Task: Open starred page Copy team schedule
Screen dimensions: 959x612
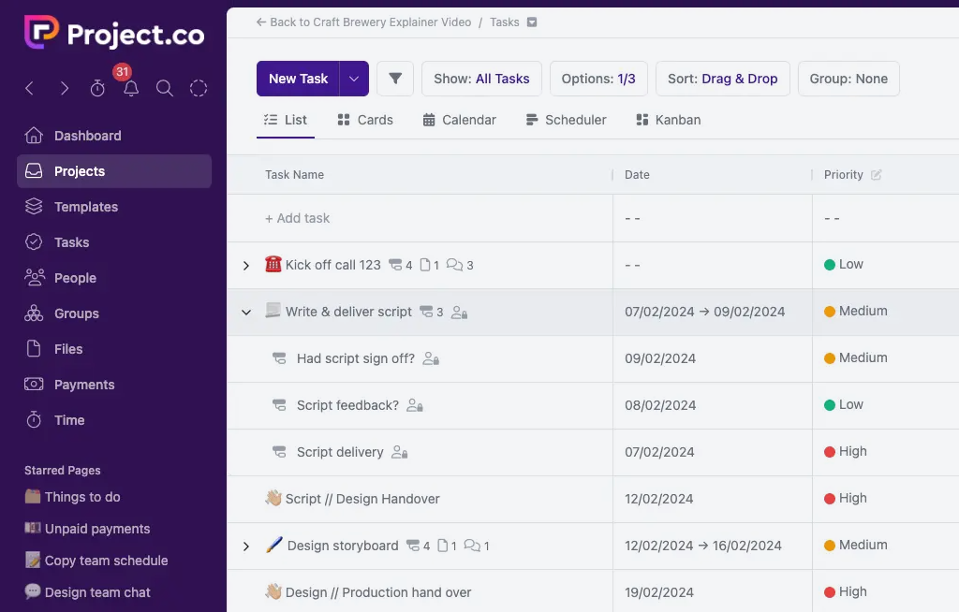Action: (96, 561)
